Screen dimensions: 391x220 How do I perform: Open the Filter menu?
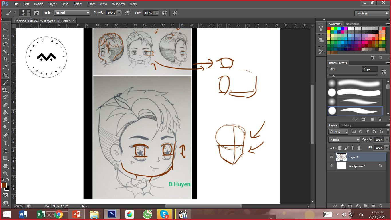[x=91, y=4]
